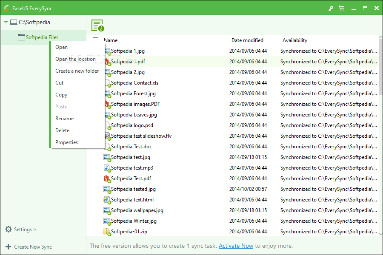This screenshot has height=255, width=383.
Task: Open the shopping cart purchase icon
Action: [342, 8]
